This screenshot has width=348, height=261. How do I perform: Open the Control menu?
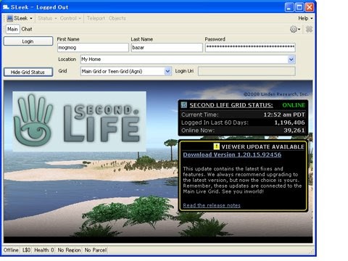pyautogui.click(x=70, y=18)
